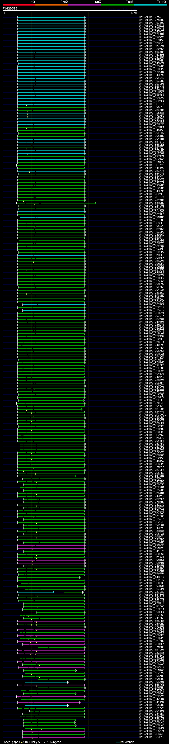Open hit UniRef100_A5JSU2

(x=152, y=23)
